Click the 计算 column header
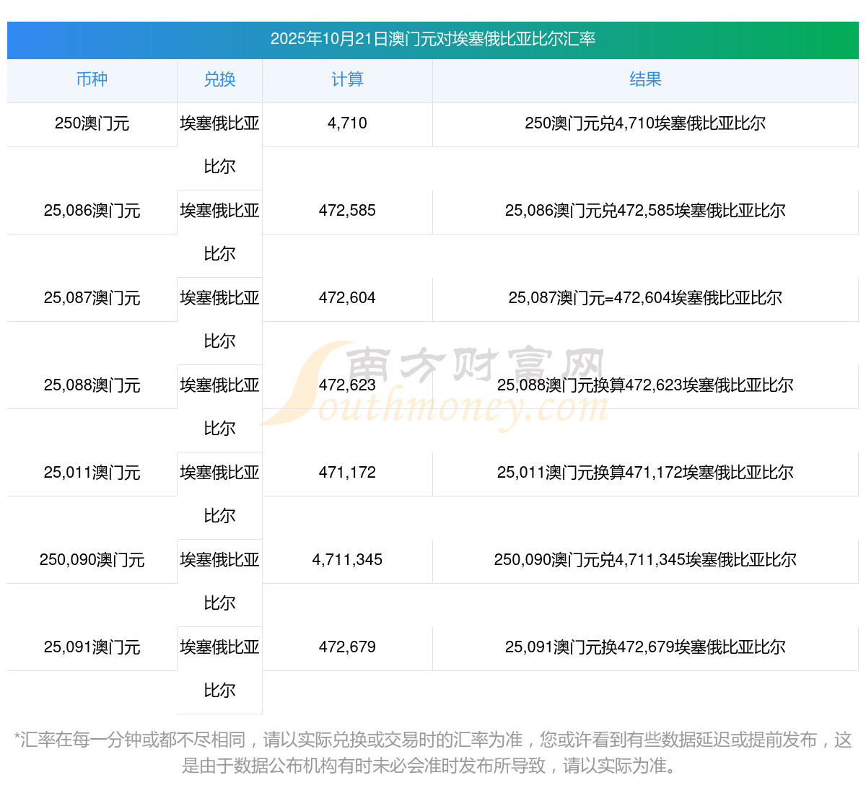This screenshot has width=866, height=788. click(x=347, y=79)
